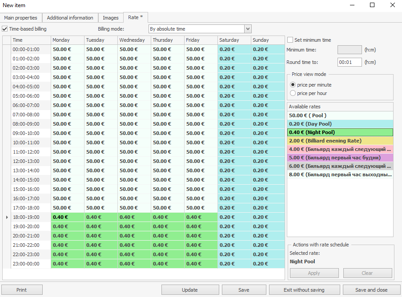Click the Exit without saving button

point(305,290)
